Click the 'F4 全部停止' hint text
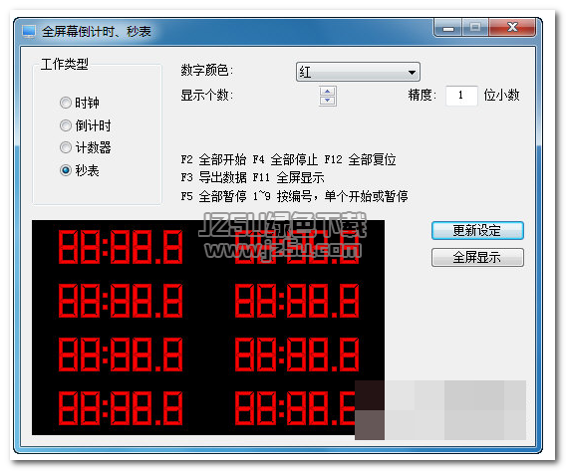The image size is (566, 471). 285,159
